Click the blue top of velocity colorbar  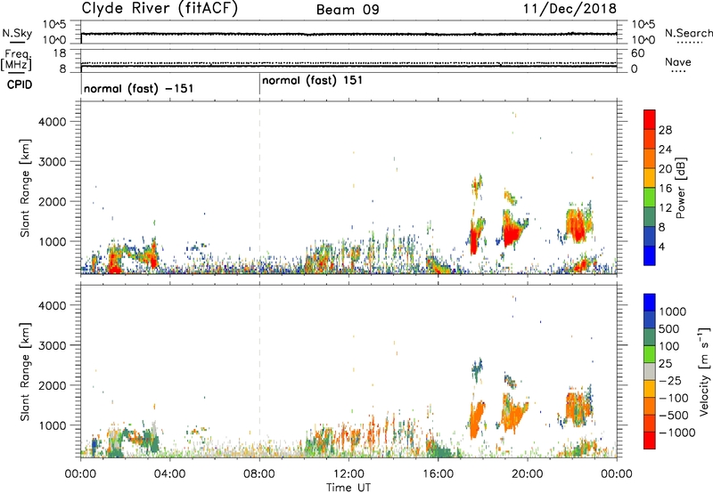(x=650, y=303)
